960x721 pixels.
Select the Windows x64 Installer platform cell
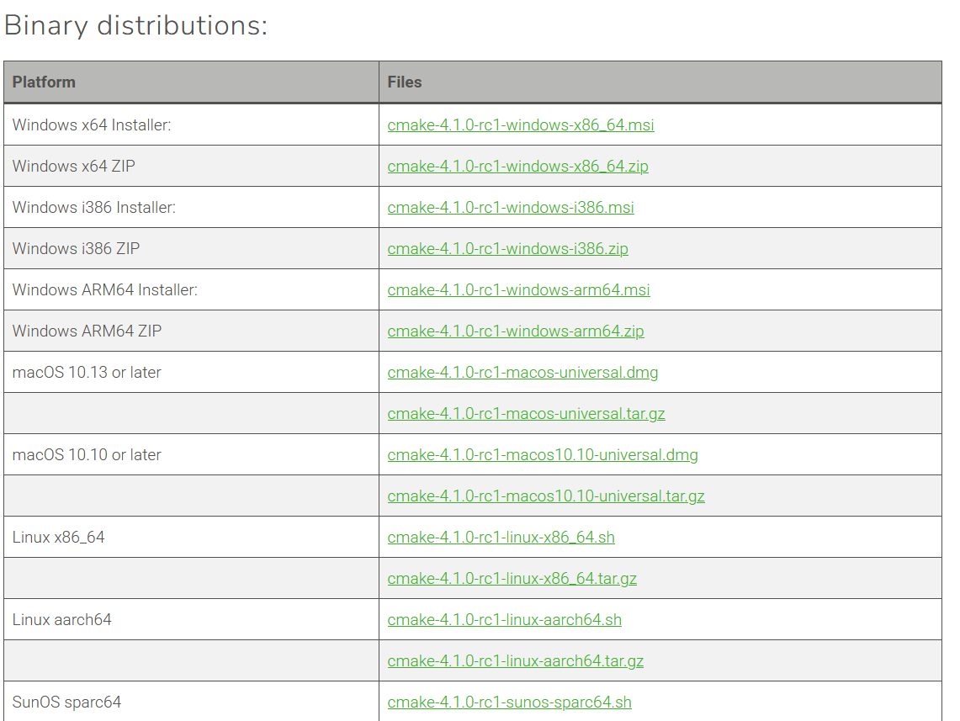click(92, 125)
